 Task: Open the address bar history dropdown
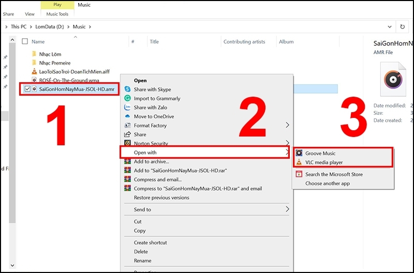pyautogui.click(x=390, y=27)
